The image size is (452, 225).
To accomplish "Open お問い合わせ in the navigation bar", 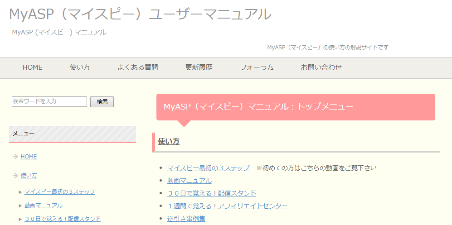I will pos(321,67).
